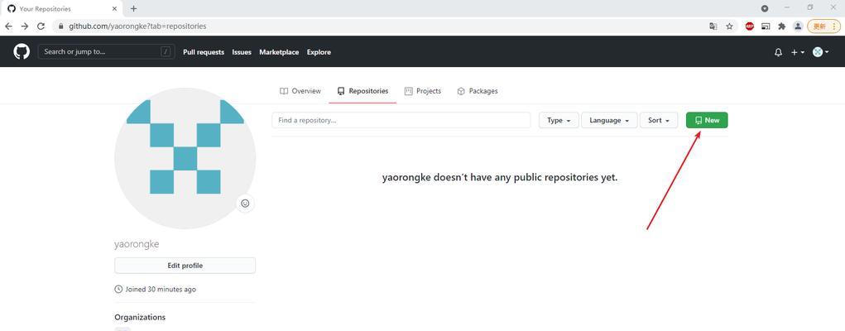Click the browser forward arrow
Viewport: 845px width, 331px height.
25,26
